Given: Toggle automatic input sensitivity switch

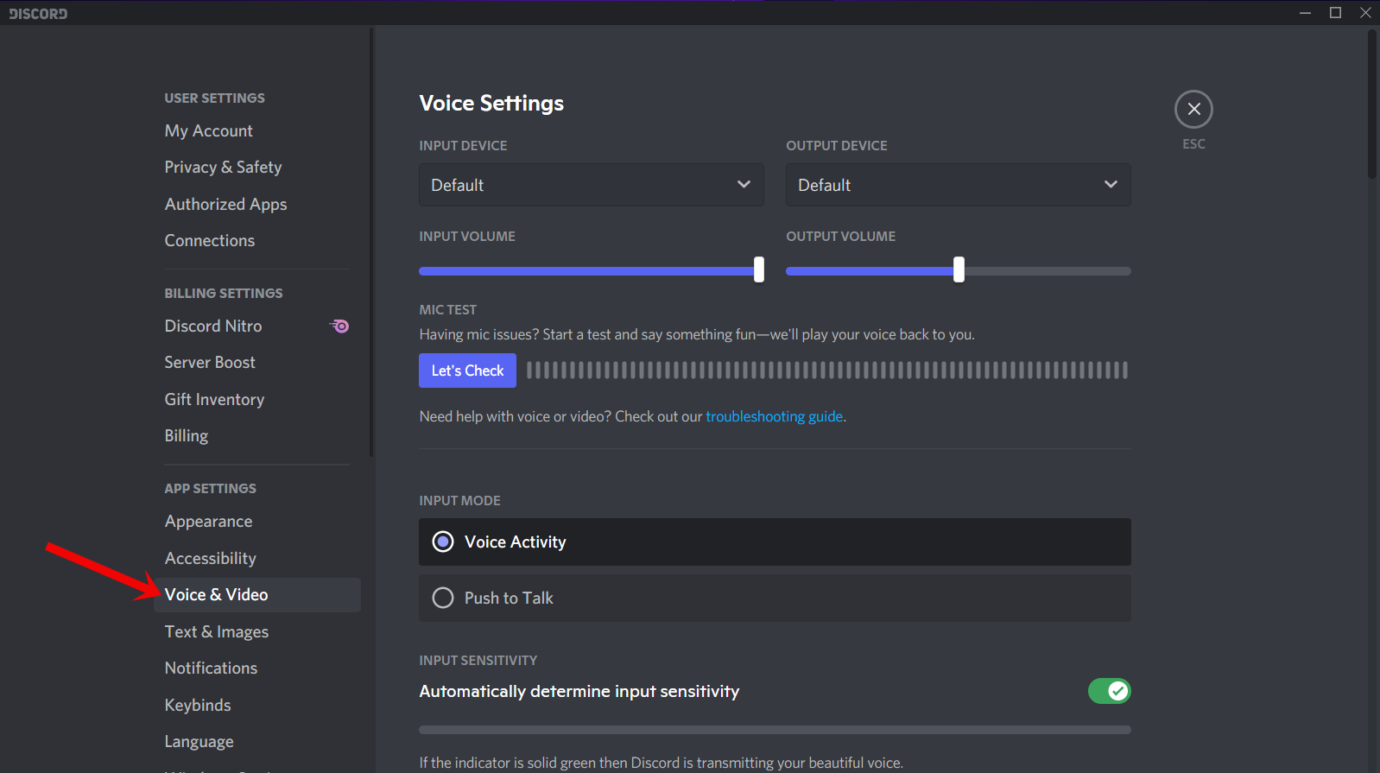Looking at the screenshot, I should [x=1109, y=691].
